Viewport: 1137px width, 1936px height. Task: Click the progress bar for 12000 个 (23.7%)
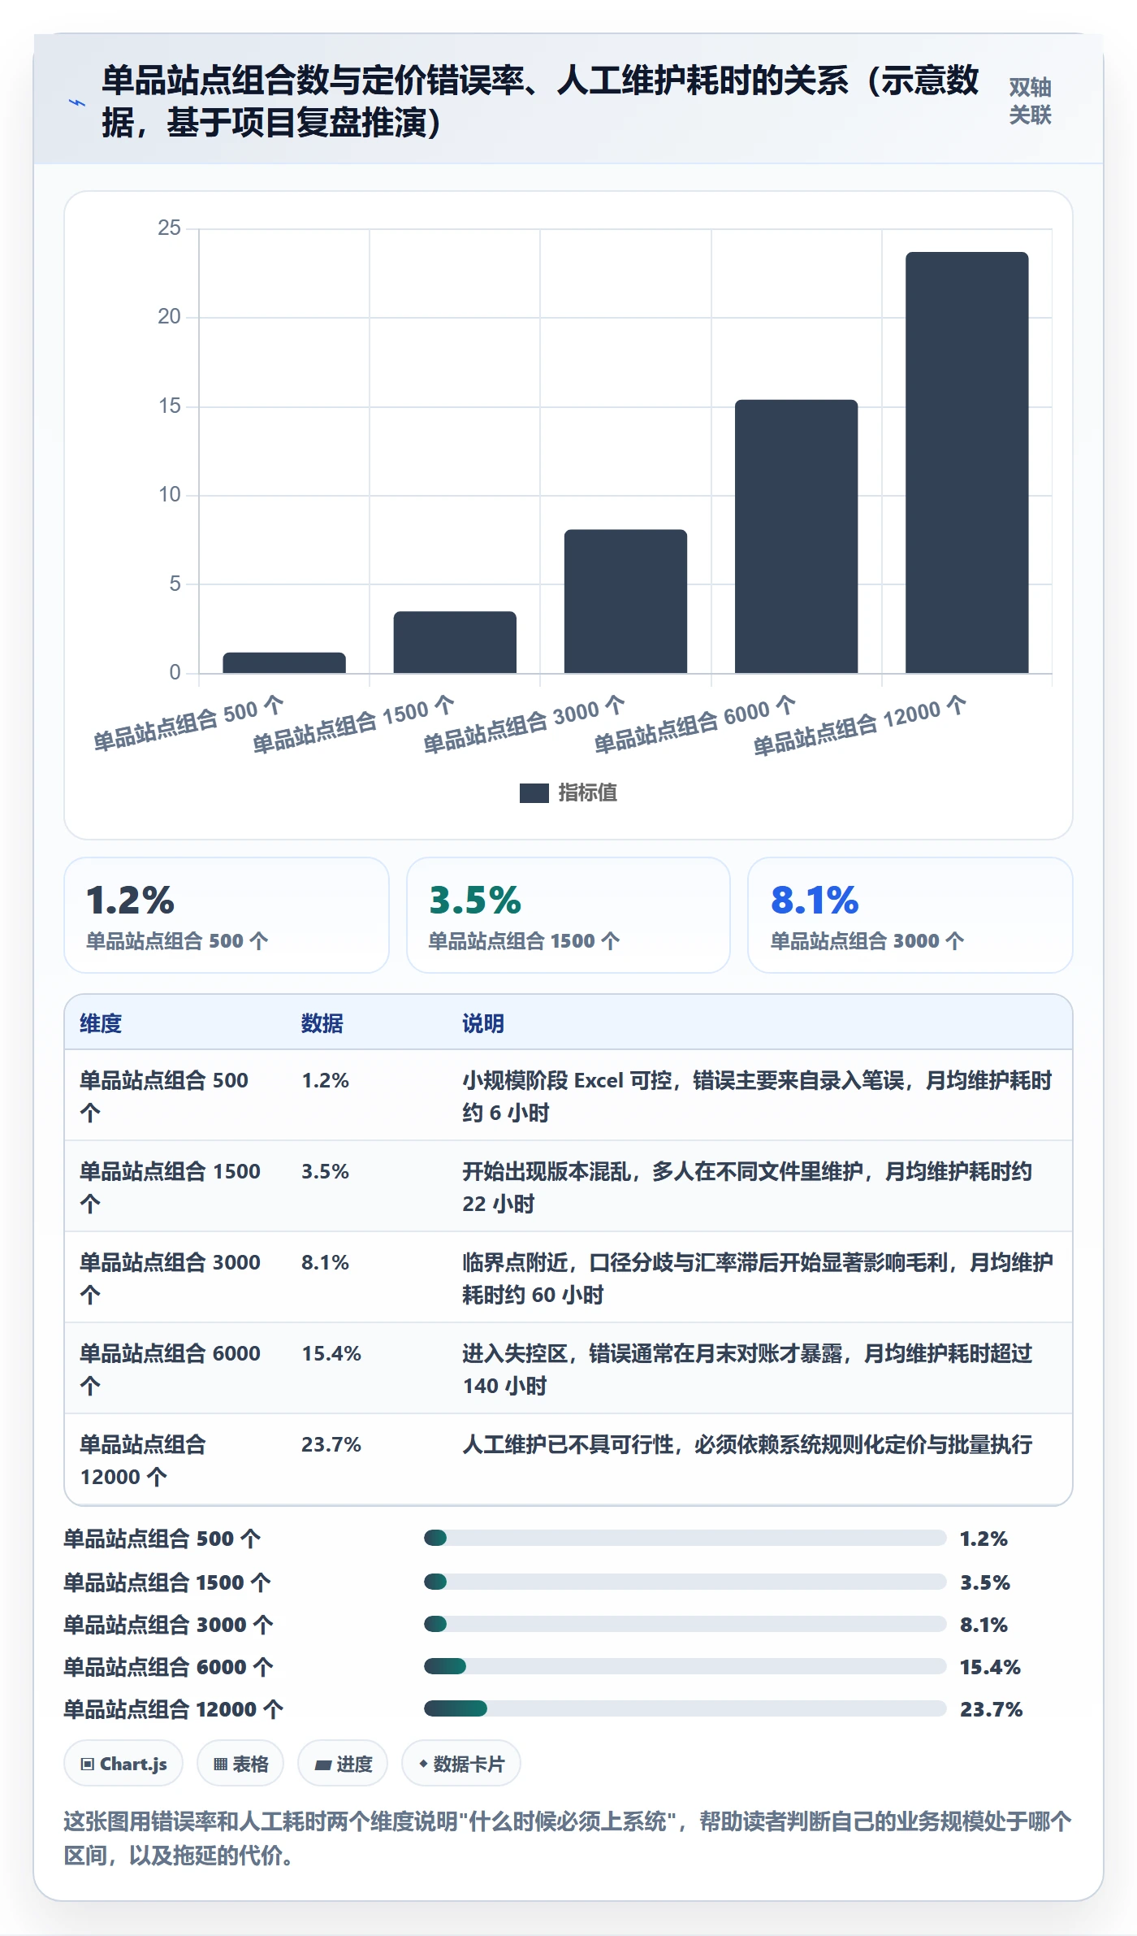click(685, 1708)
